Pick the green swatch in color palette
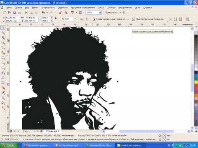Screen dimensions: 198x148 click(196, 79)
